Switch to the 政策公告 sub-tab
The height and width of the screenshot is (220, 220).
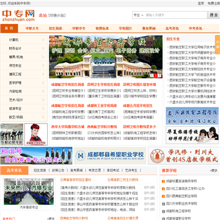58,170
